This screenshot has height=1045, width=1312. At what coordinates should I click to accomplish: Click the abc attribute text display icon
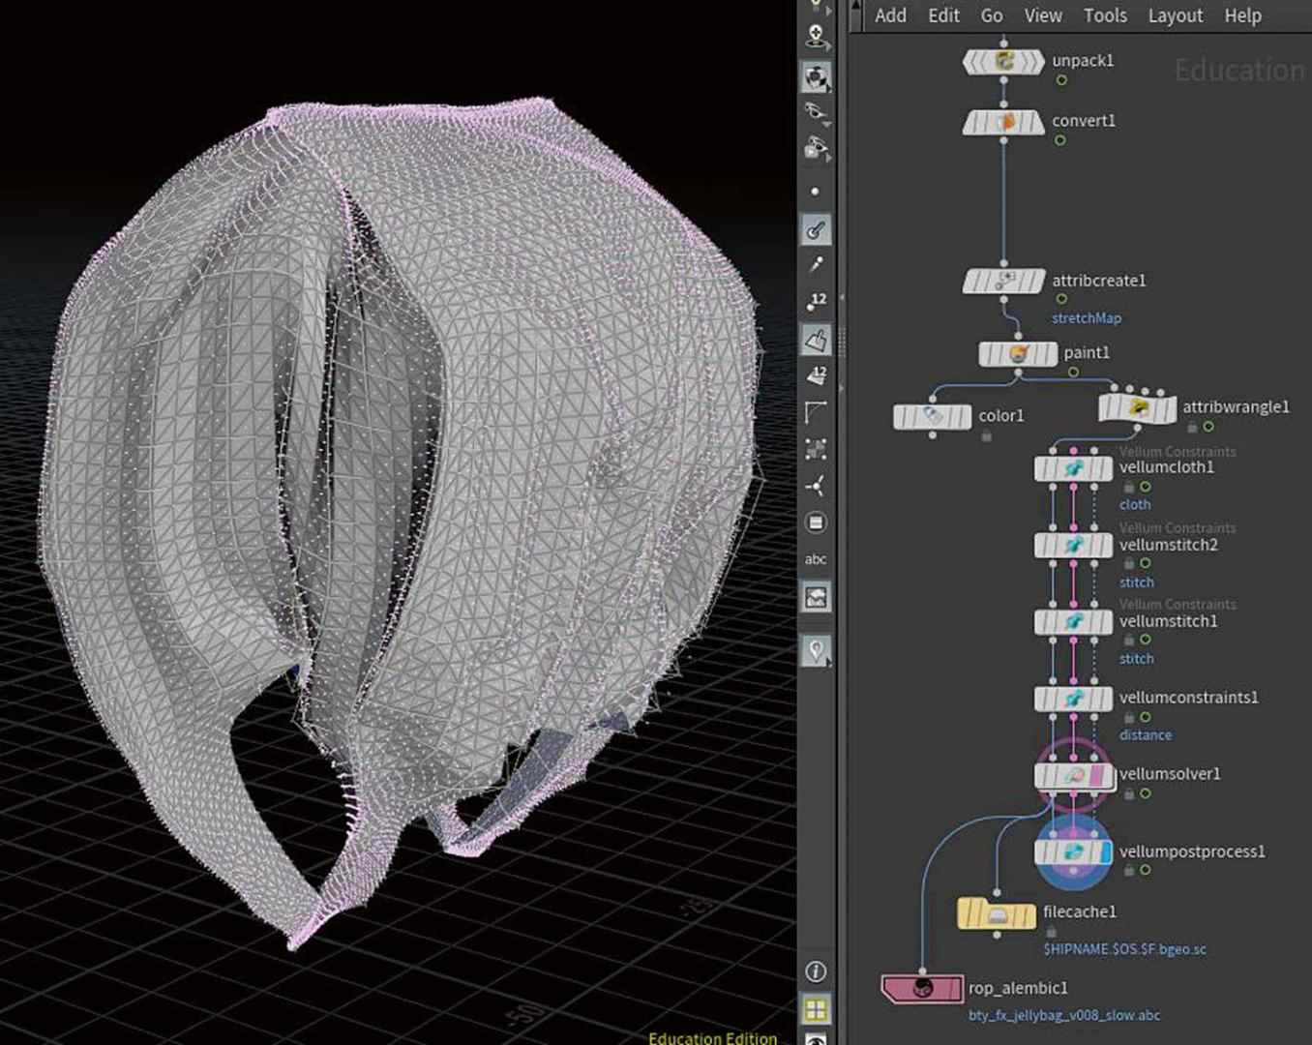click(x=816, y=559)
